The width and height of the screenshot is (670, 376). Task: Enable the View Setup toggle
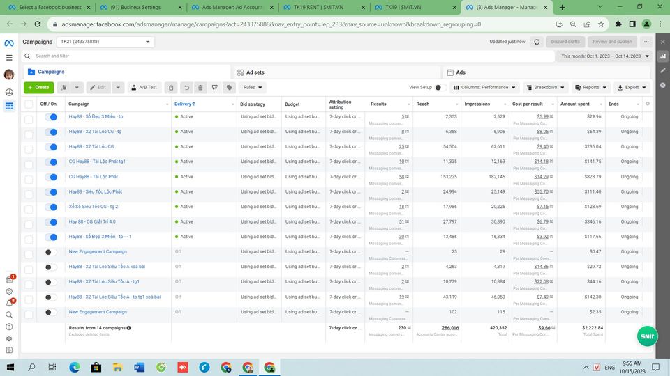coord(440,88)
